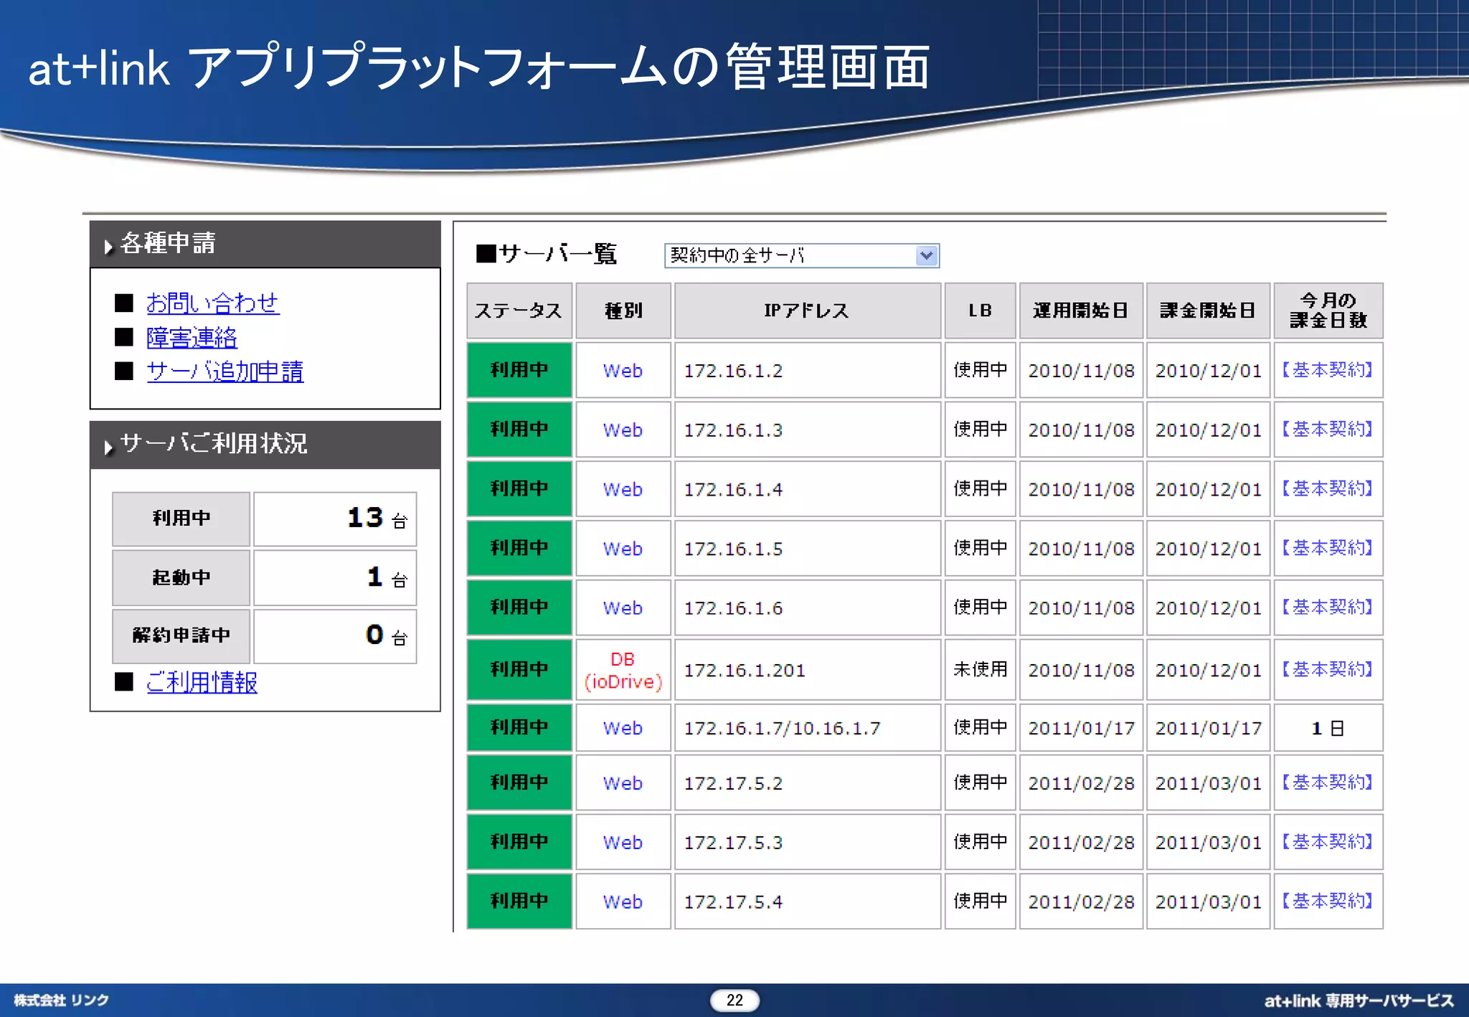Click the サーバご利用状況 header arrow icon

(108, 448)
